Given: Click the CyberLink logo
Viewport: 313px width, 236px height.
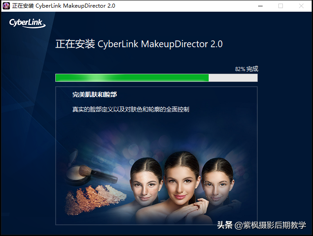Looking at the screenshot, I should [27, 23].
